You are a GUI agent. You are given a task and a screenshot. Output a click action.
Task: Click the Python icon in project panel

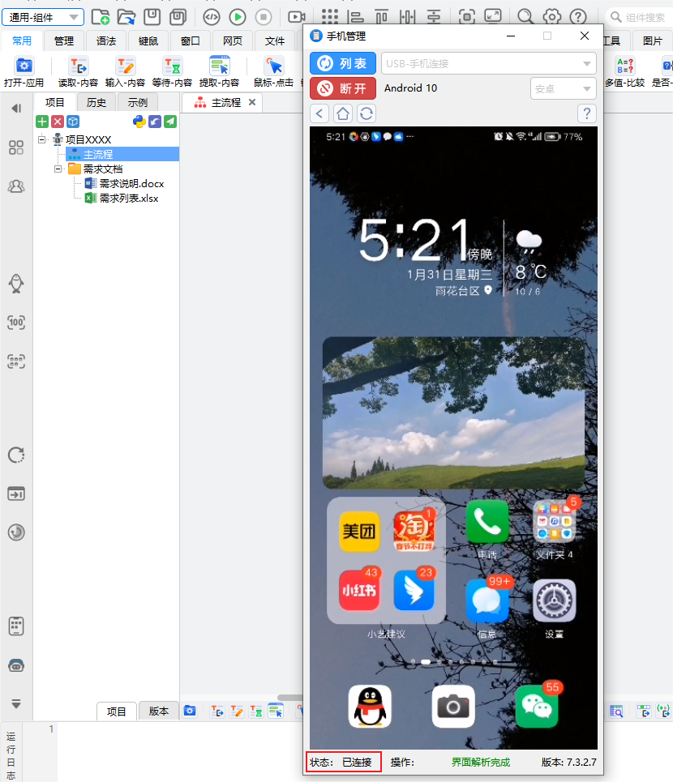coord(139,122)
